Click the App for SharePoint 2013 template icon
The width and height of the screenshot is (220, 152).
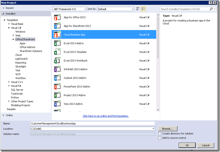[x=57, y=26]
